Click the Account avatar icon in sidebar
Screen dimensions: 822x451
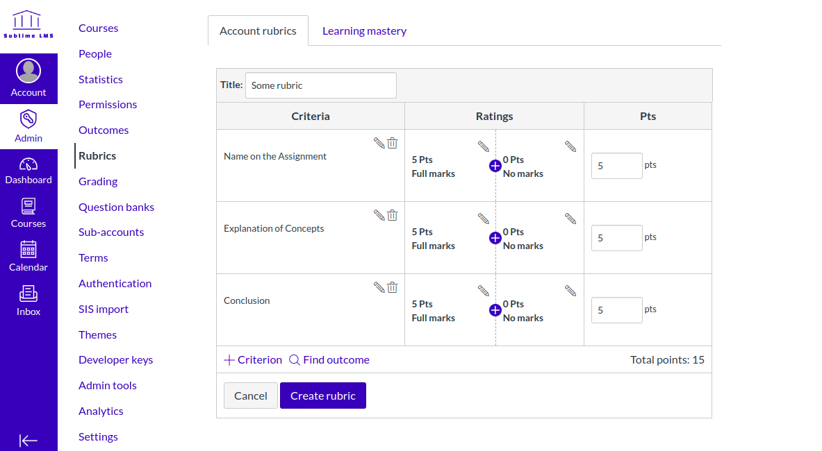tap(28, 71)
